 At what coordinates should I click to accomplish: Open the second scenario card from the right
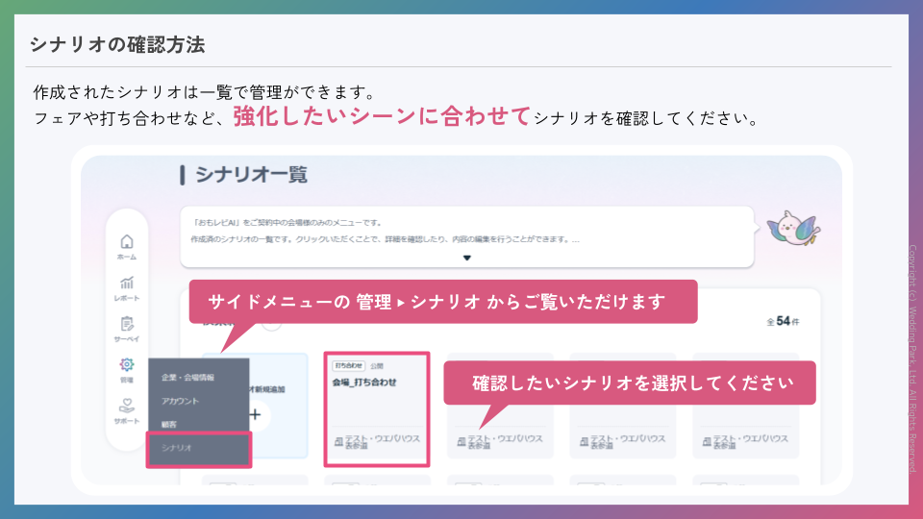(622, 423)
